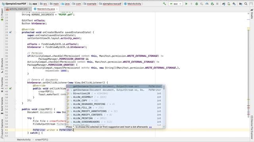
Task: Click MainActivity in bottom breadcrumb
Action: (24, 140)
